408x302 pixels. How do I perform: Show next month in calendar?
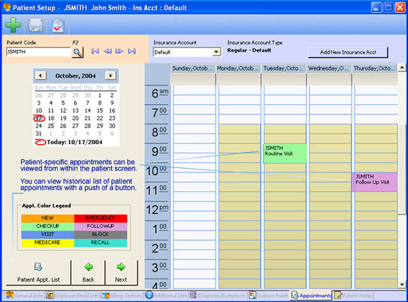pos(111,75)
